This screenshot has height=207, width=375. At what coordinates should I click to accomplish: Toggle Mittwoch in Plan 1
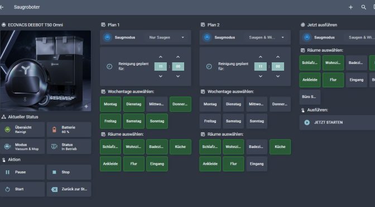157,104
